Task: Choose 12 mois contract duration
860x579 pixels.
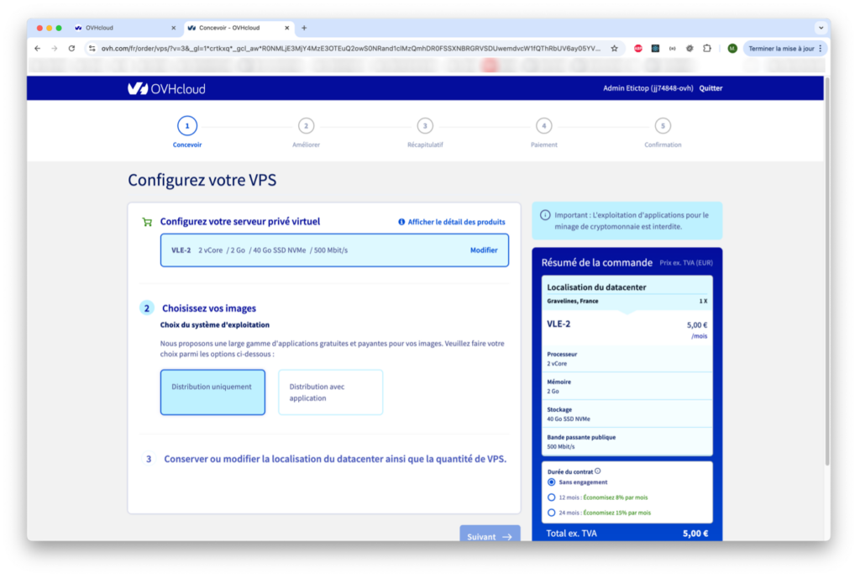Action: pos(551,497)
